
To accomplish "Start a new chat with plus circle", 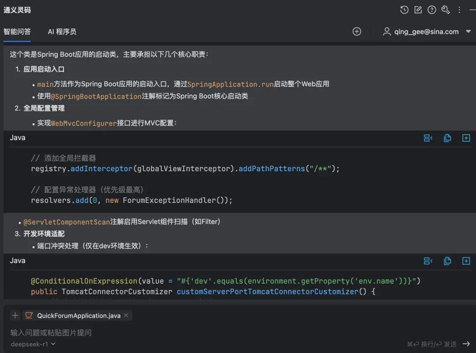I will tap(357, 32).
